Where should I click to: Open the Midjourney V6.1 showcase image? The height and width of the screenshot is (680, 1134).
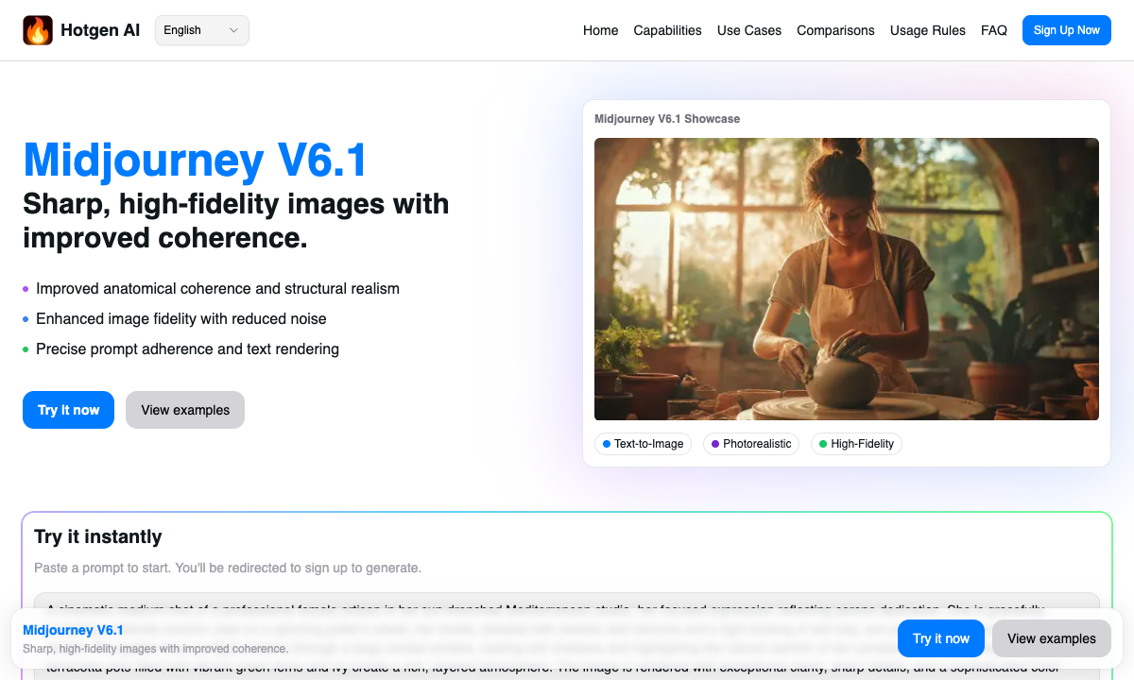[847, 279]
